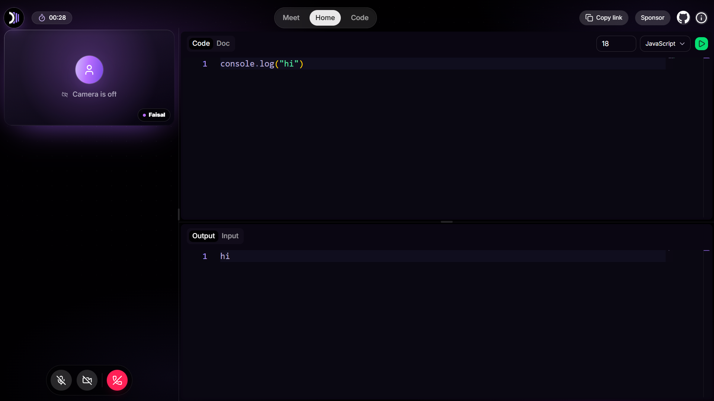Click the Copy link button
714x401 pixels.
coord(603,18)
